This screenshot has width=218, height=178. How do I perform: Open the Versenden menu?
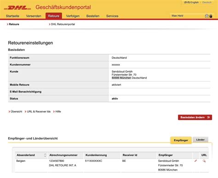click(34, 16)
